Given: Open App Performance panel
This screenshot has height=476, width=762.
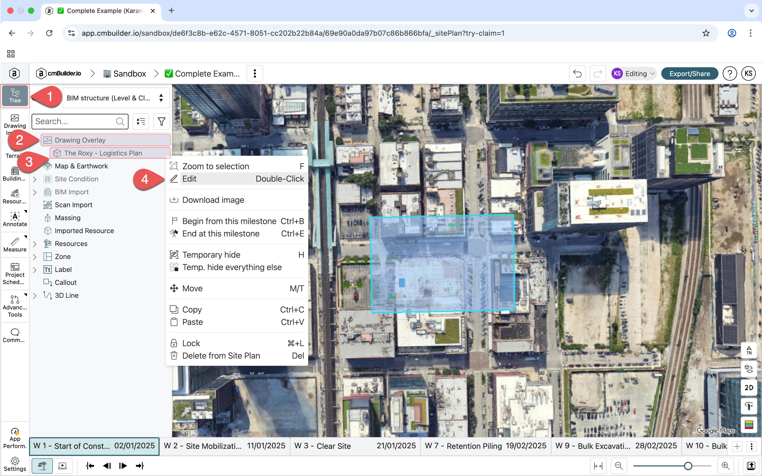Looking at the screenshot, I should (15, 438).
